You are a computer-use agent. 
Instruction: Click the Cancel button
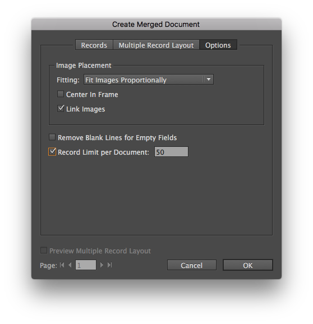(x=192, y=265)
